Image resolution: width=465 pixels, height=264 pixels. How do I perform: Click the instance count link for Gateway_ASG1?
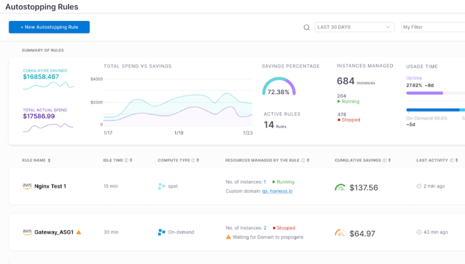coord(265,228)
